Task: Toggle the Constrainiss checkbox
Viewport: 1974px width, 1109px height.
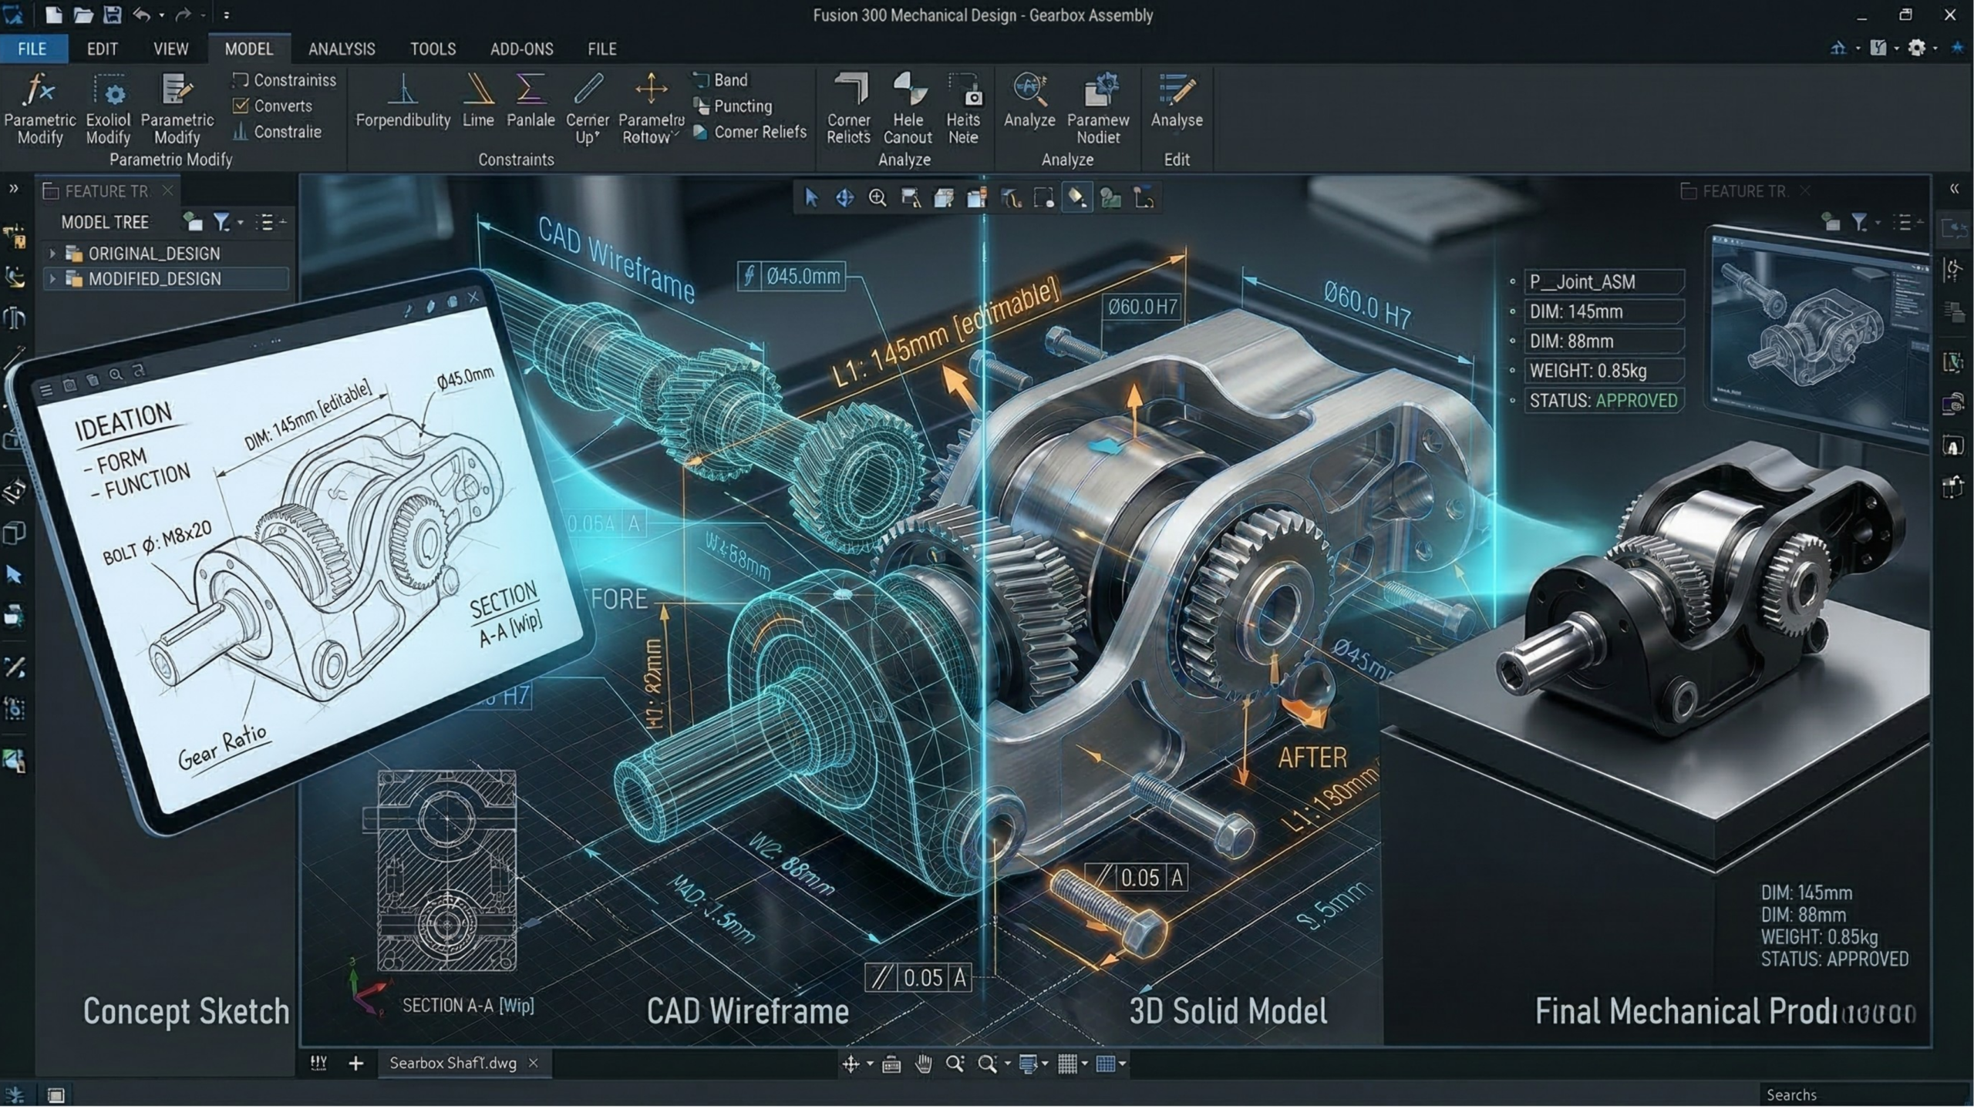Action: point(241,80)
